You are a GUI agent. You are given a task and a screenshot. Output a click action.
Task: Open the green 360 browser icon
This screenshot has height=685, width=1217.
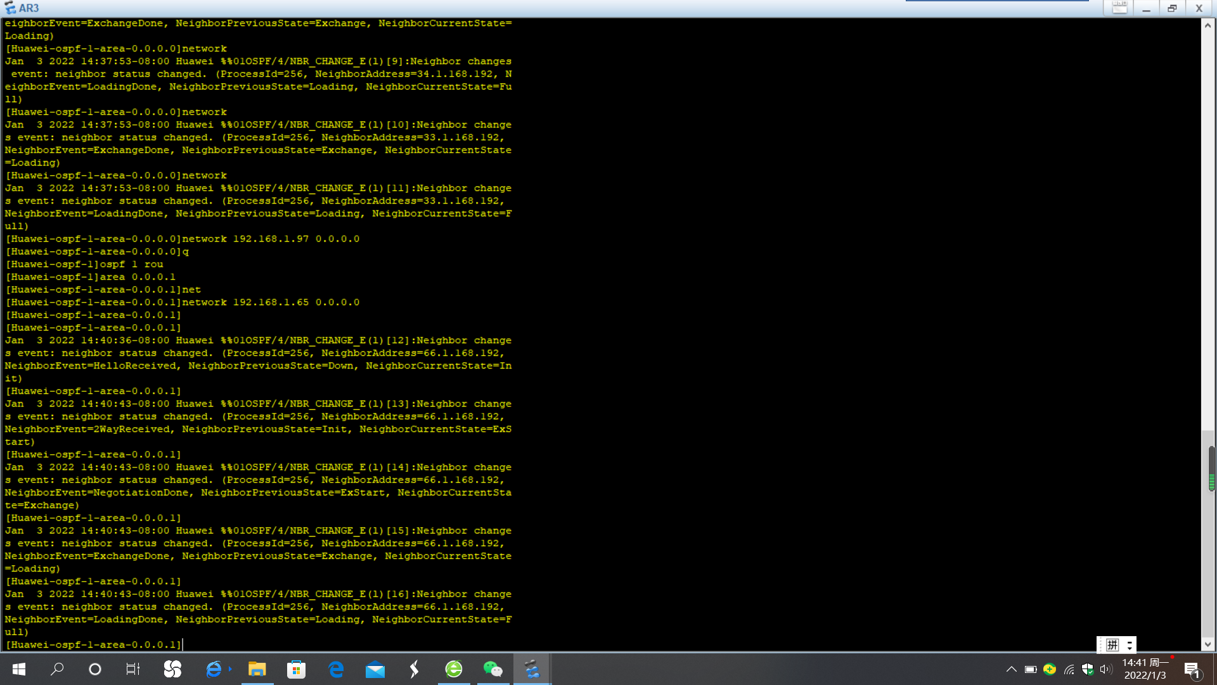coord(454,669)
